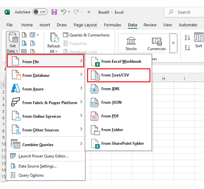This screenshot has width=204, height=189.
Task: Choose From File in Get Data menu
Action: (x=46, y=61)
